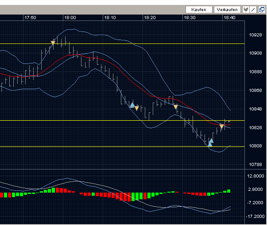Click the 18:00 label on time axis
The image size is (267, 225).
point(70,18)
